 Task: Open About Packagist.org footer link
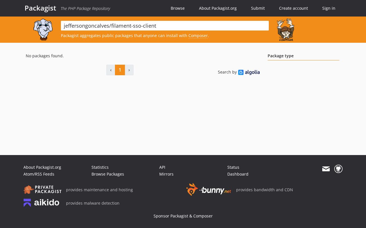tap(42, 167)
